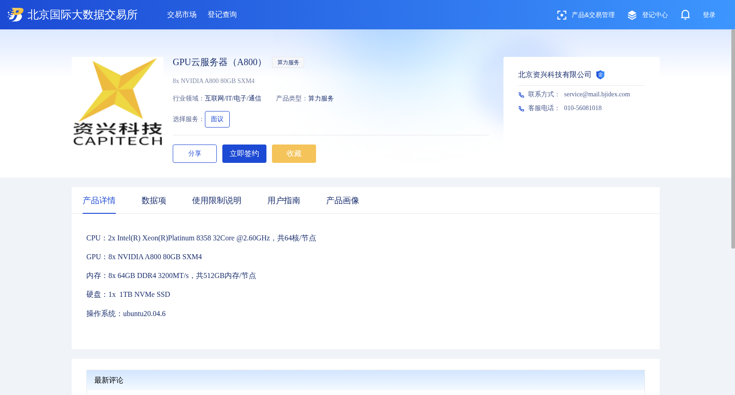This screenshot has width=735, height=395.
Task: Click product type value 算力服务
Action: (321, 99)
